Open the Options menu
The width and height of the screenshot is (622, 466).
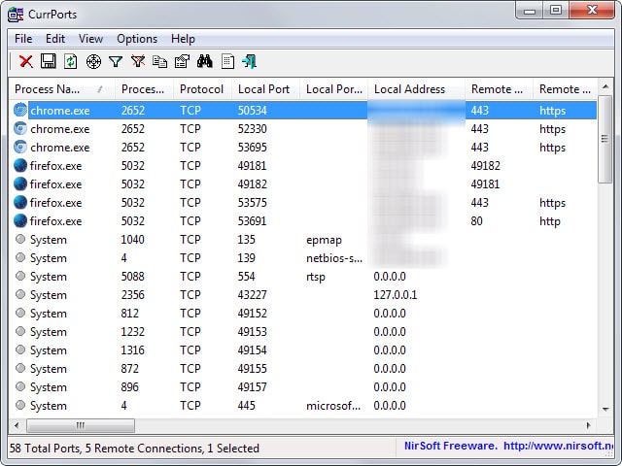137,39
